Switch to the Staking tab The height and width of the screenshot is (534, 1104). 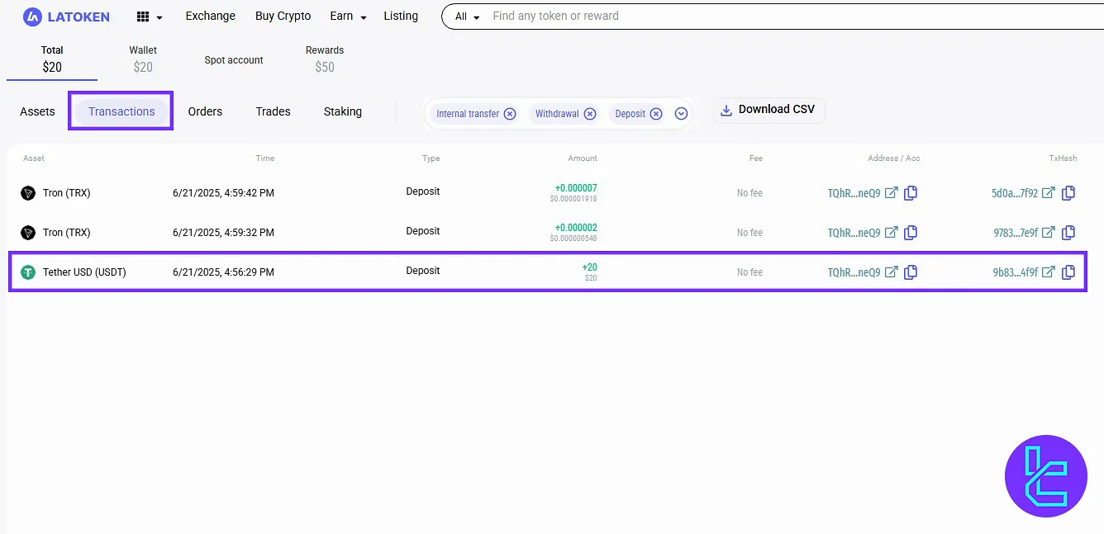pos(342,111)
